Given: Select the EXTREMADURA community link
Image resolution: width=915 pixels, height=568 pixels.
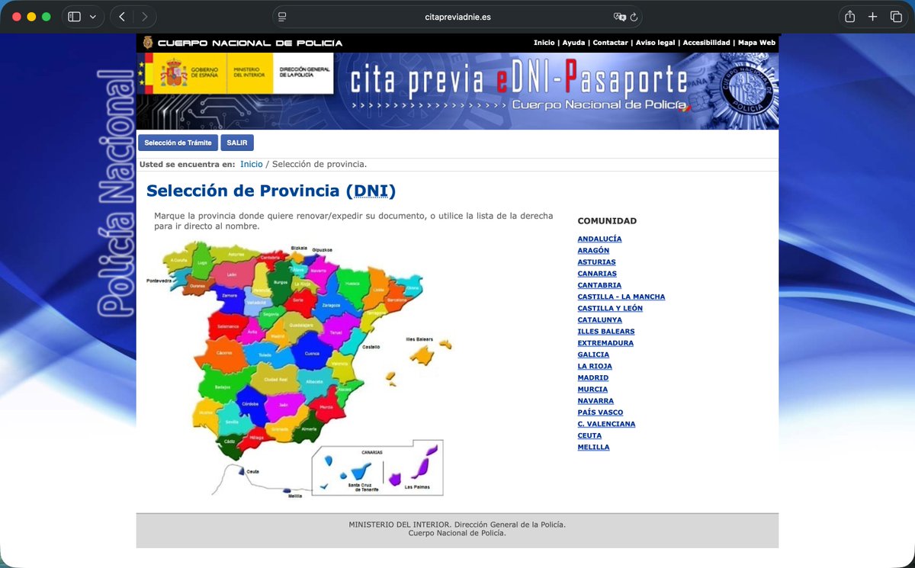Looking at the screenshot, I should pos(605,342).
